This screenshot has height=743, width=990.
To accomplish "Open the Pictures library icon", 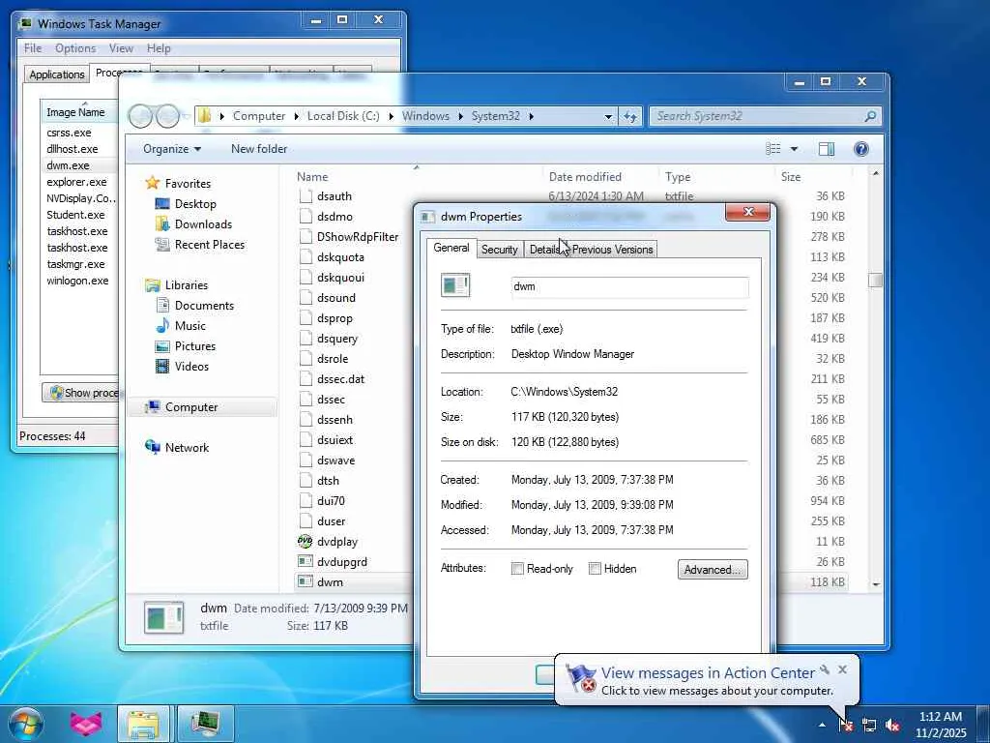I will point(162,346).
